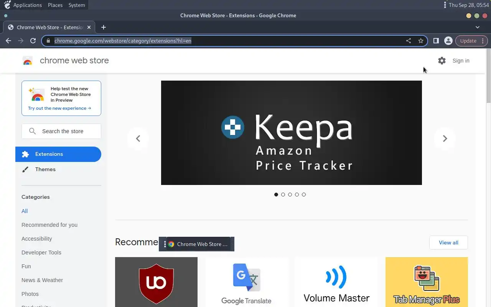The height and width of the screenshot is (307, 491).
Task: Open the News & Weather category
Action: (42, 280)
